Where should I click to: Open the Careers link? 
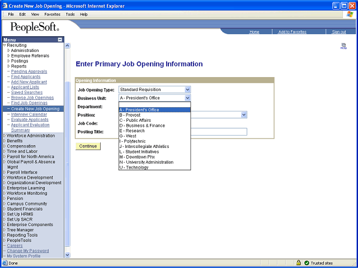point(15,246)
